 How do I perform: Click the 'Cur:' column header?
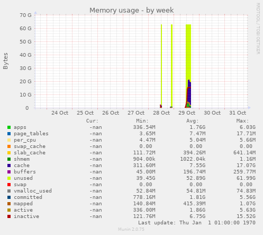[92, 121]
